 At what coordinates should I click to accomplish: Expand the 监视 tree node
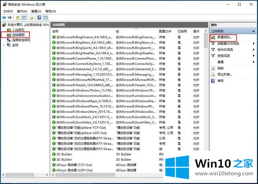tap(4, 45)
